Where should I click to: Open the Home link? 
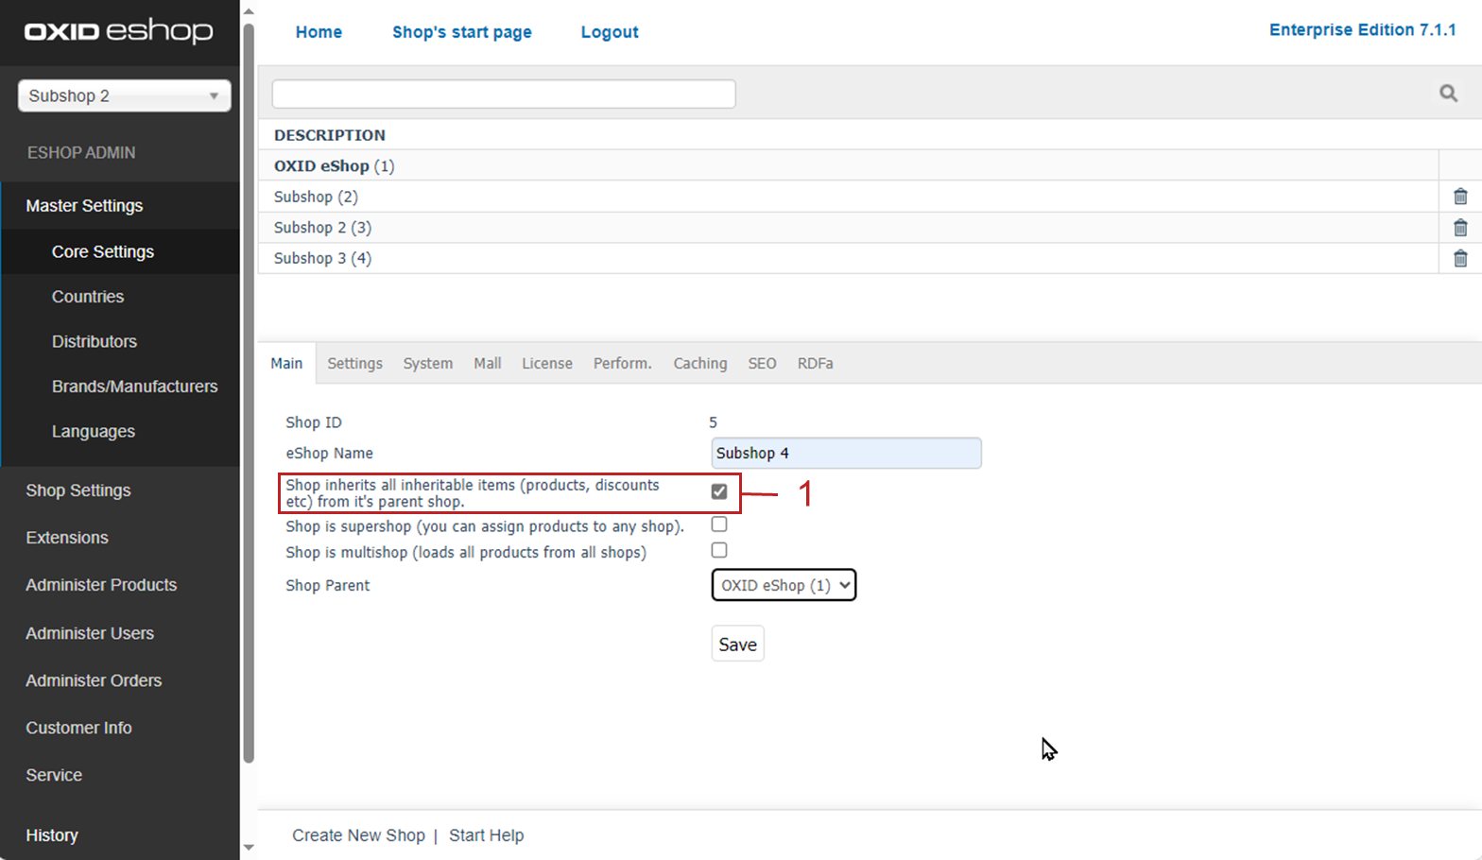pyautogui.click(x=319, y=32)
